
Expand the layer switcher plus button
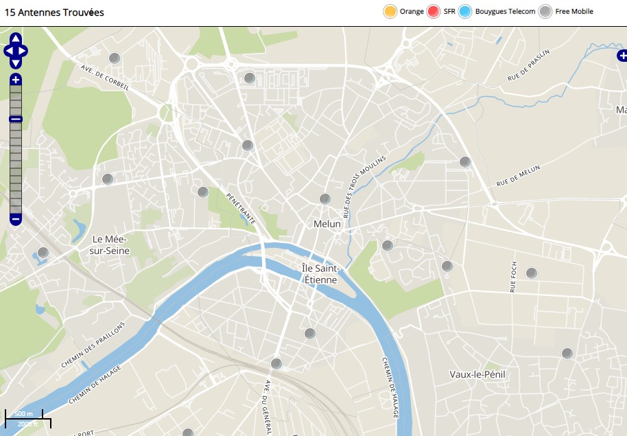[x=622, y=56]
